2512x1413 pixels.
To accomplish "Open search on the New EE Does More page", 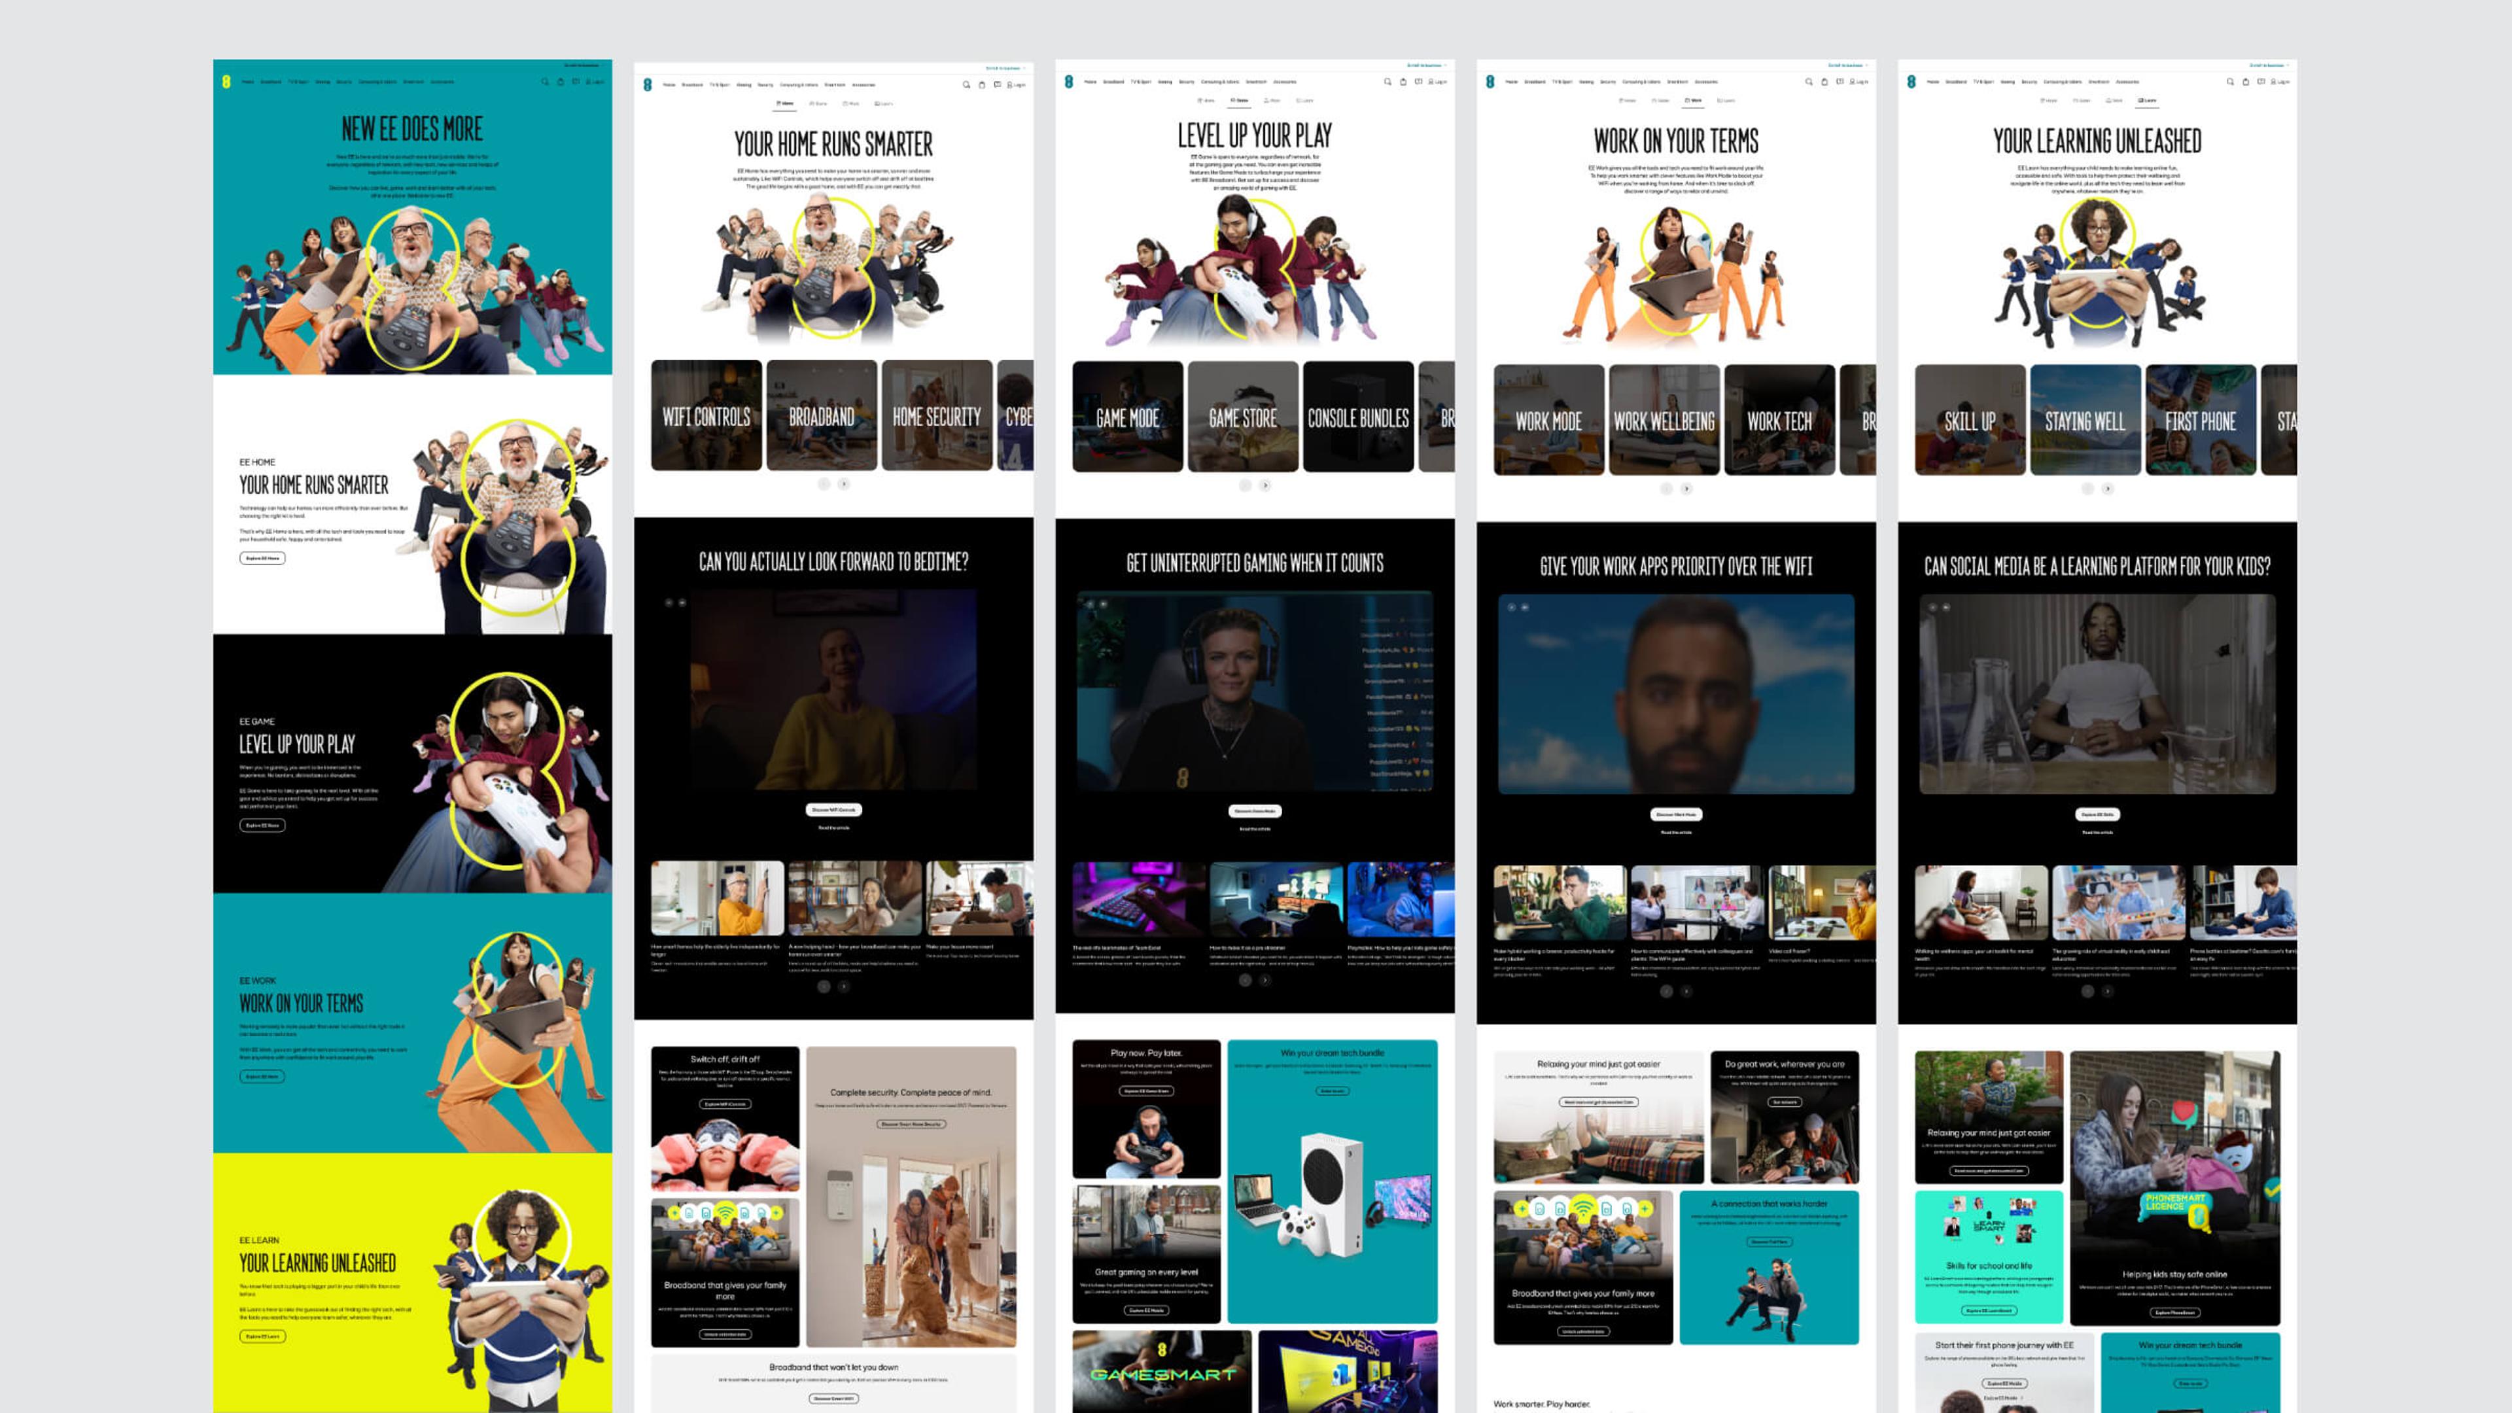I will coord(544,82).
